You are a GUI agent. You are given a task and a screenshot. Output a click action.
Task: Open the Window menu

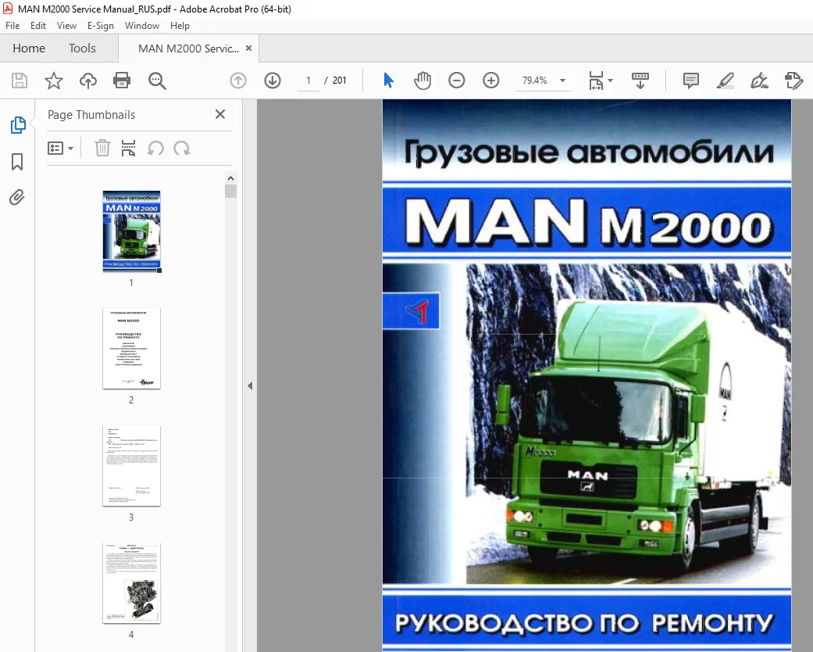point(142,26)
